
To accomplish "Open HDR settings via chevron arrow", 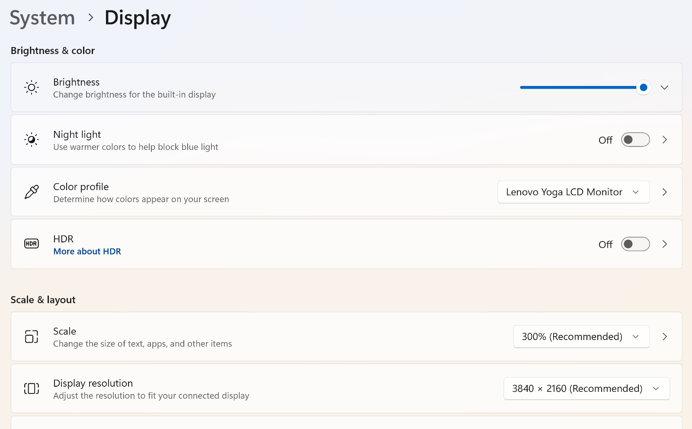I will click(x=665, y=244).
